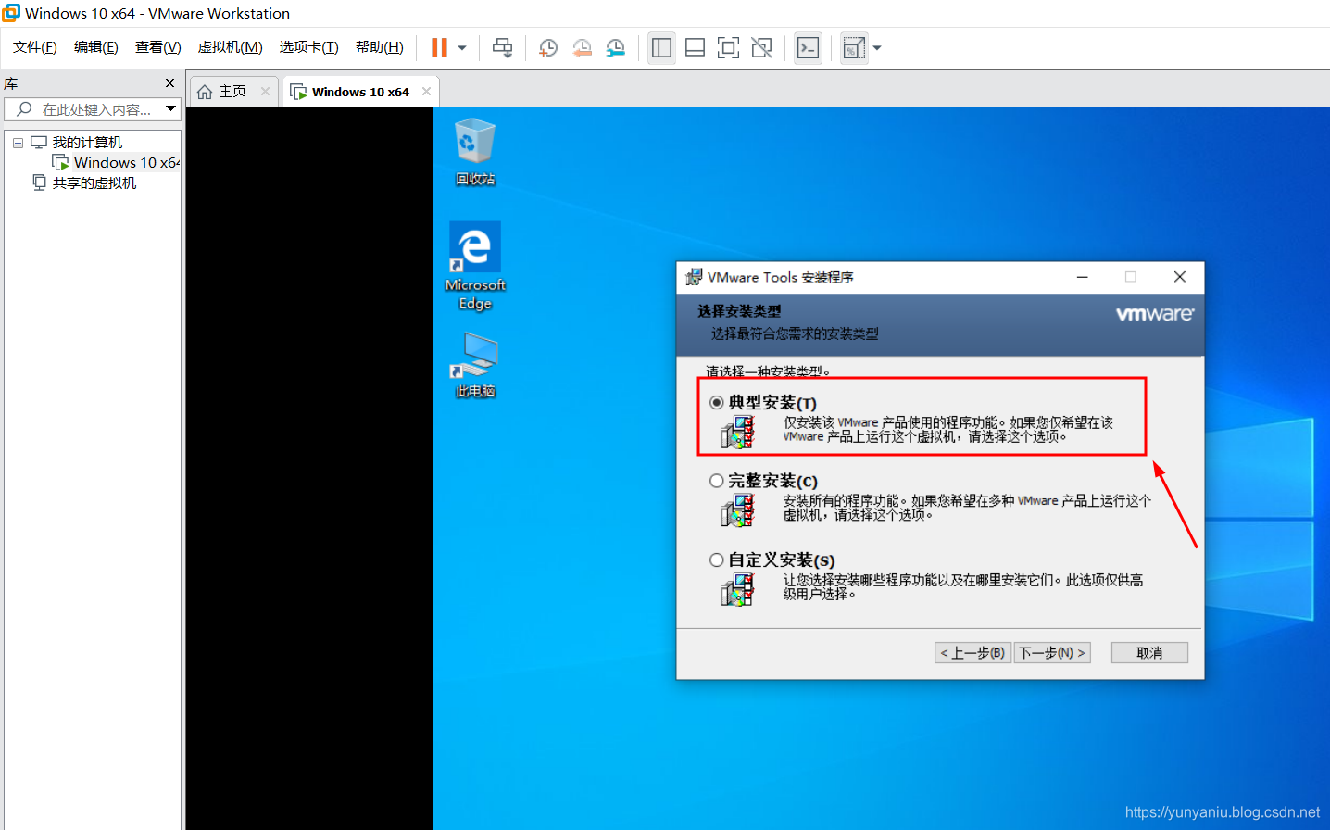Switch to Unity mode

pos(761,47)
